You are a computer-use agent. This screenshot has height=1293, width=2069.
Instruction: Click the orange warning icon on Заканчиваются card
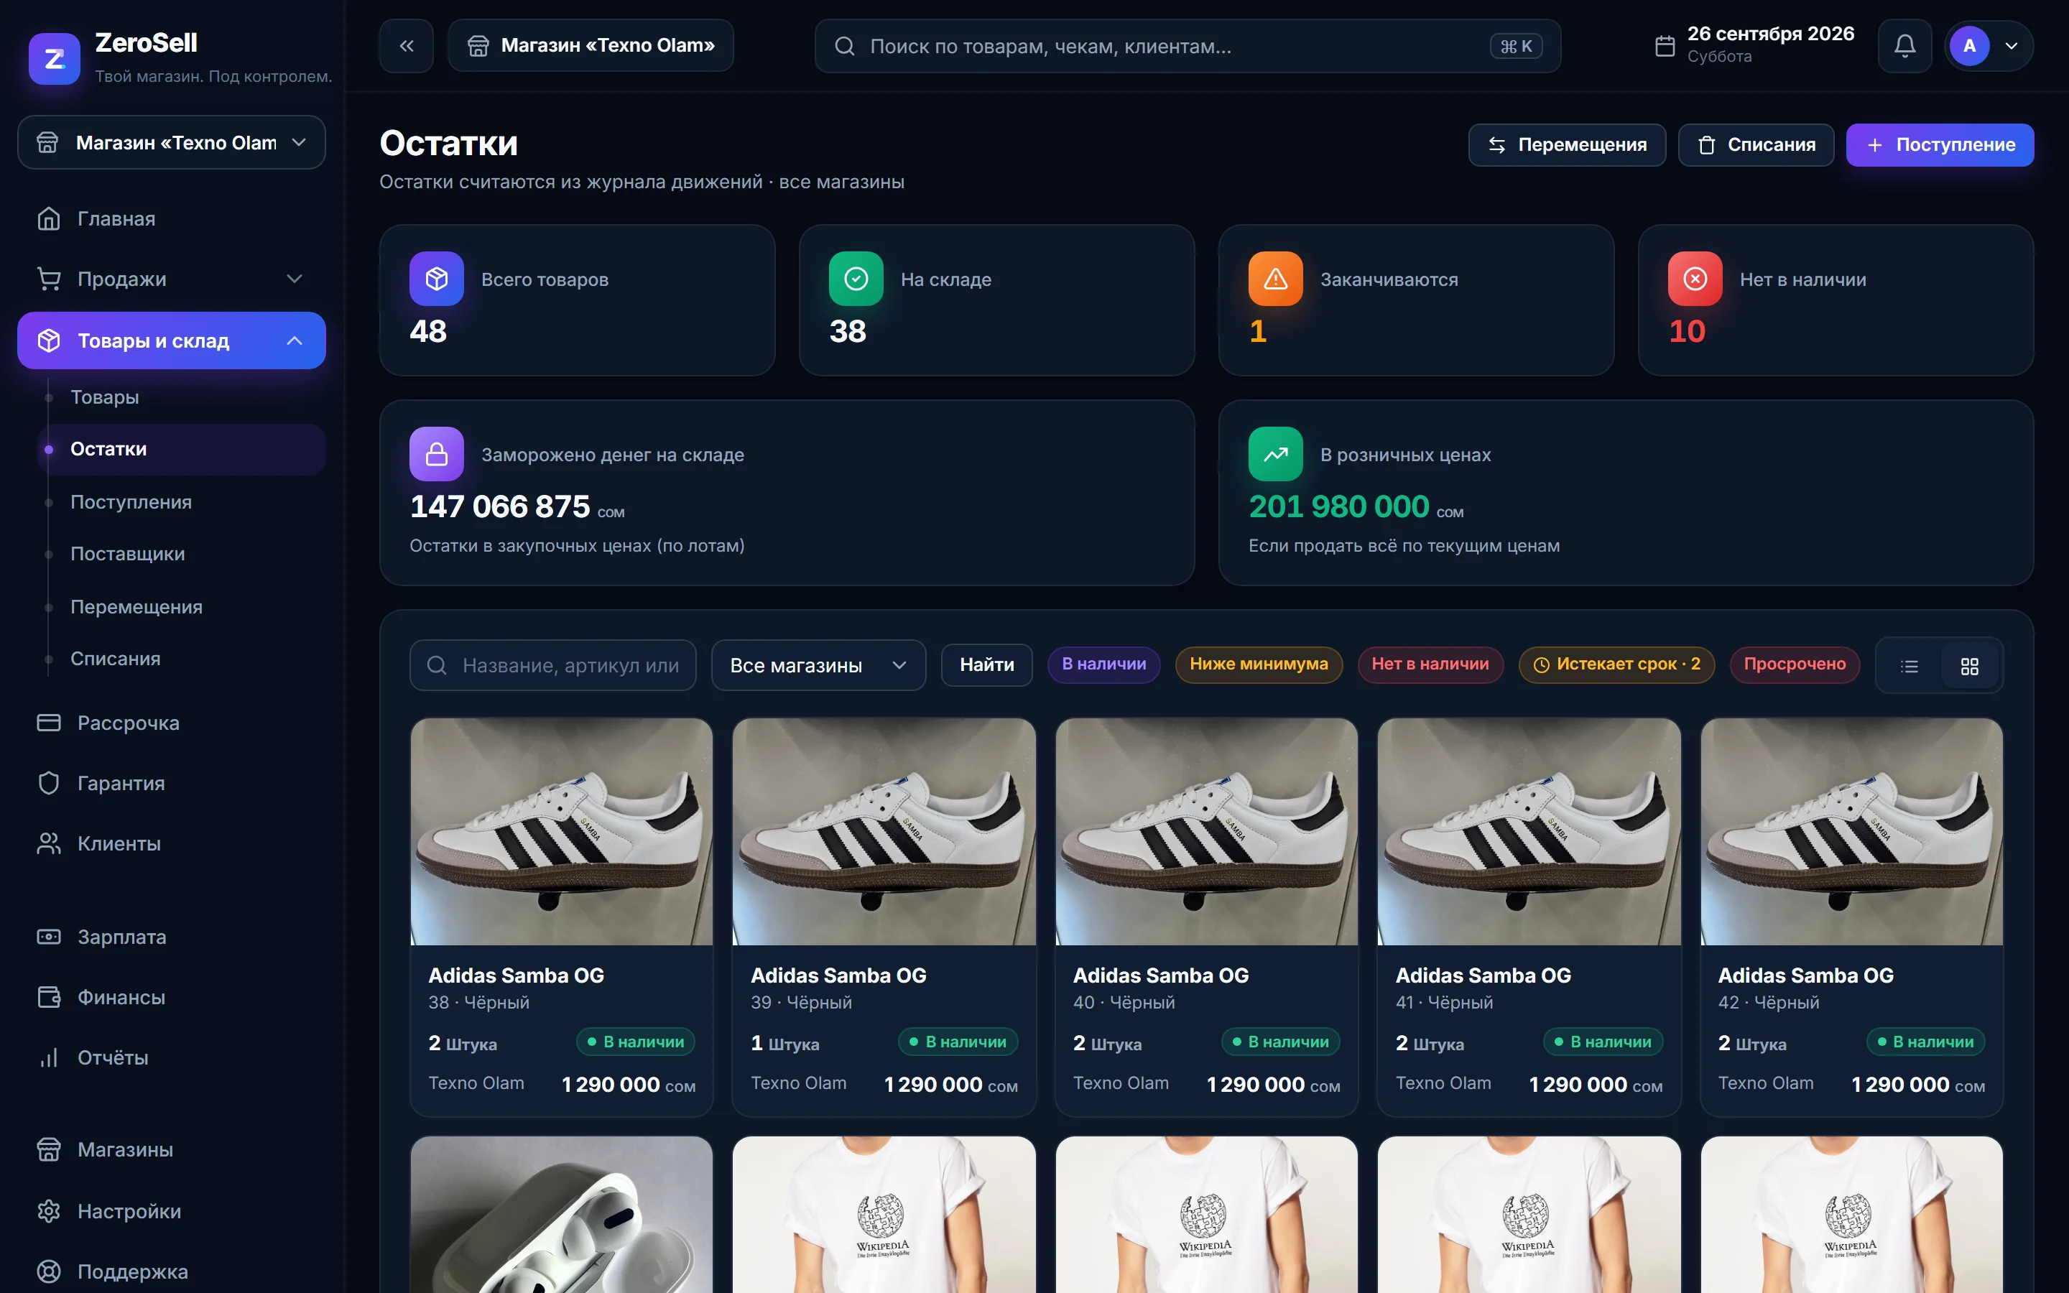tap(1274, 279)
